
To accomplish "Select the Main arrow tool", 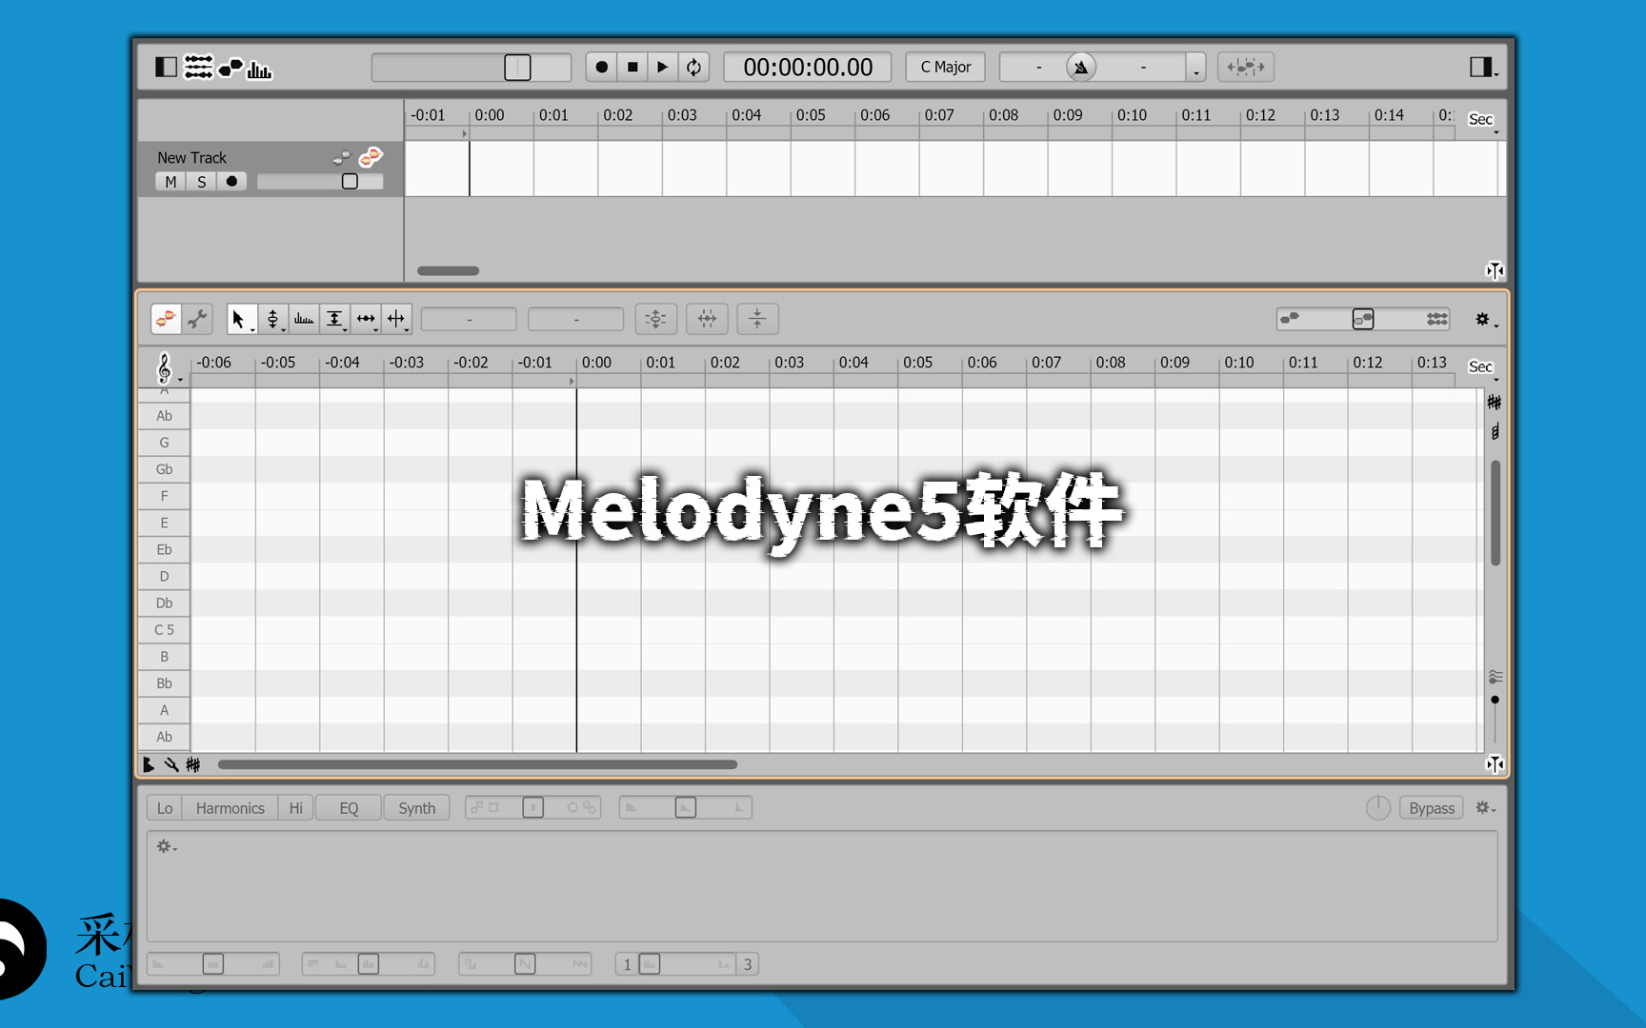I will coord(241,319).
